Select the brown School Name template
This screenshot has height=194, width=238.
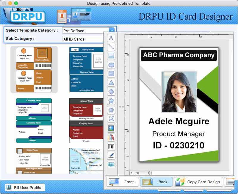(x=34, y=161)
